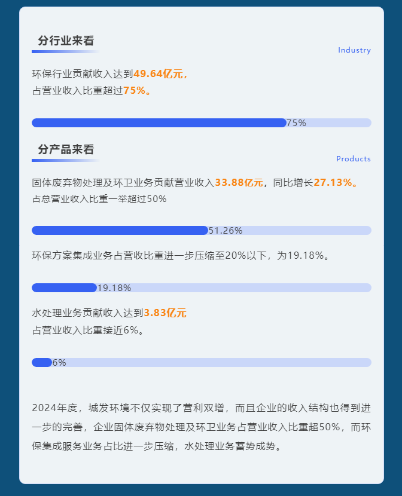Image resolution: width=402 pixels, height=496 pixels.
Task: Click the 75% industry progress bar
Action: coord(202,123)
